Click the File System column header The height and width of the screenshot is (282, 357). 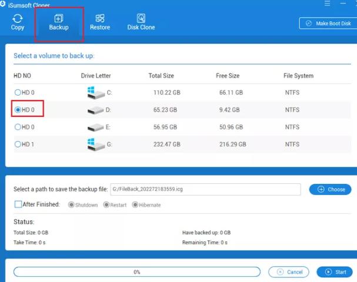coord(299,76)
